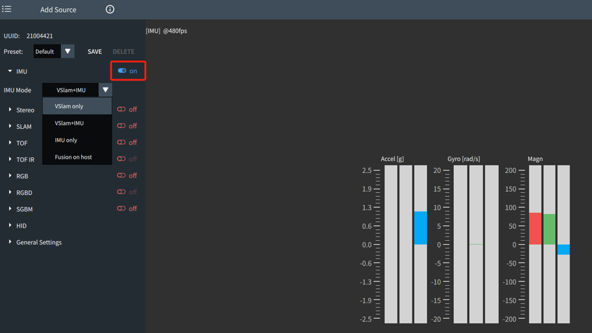Screen dimensions: 592x333
Task: Expand the RGBD section
Action: tap(10, 192)
